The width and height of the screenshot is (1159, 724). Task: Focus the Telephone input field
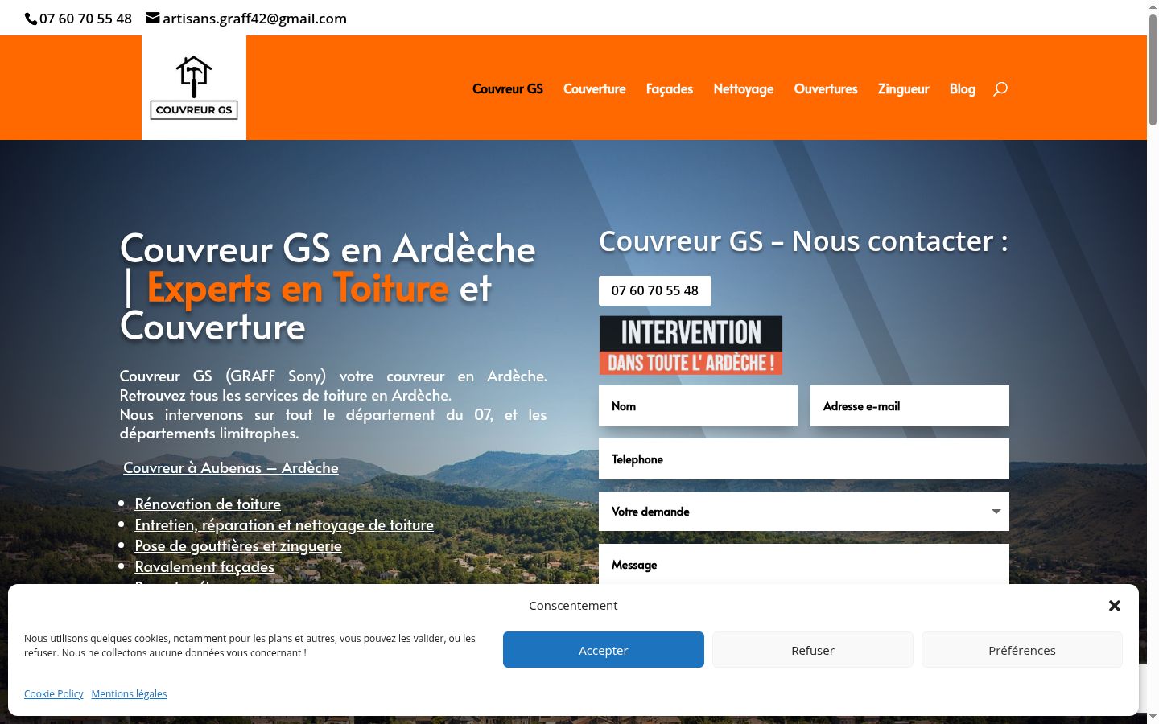804,459
